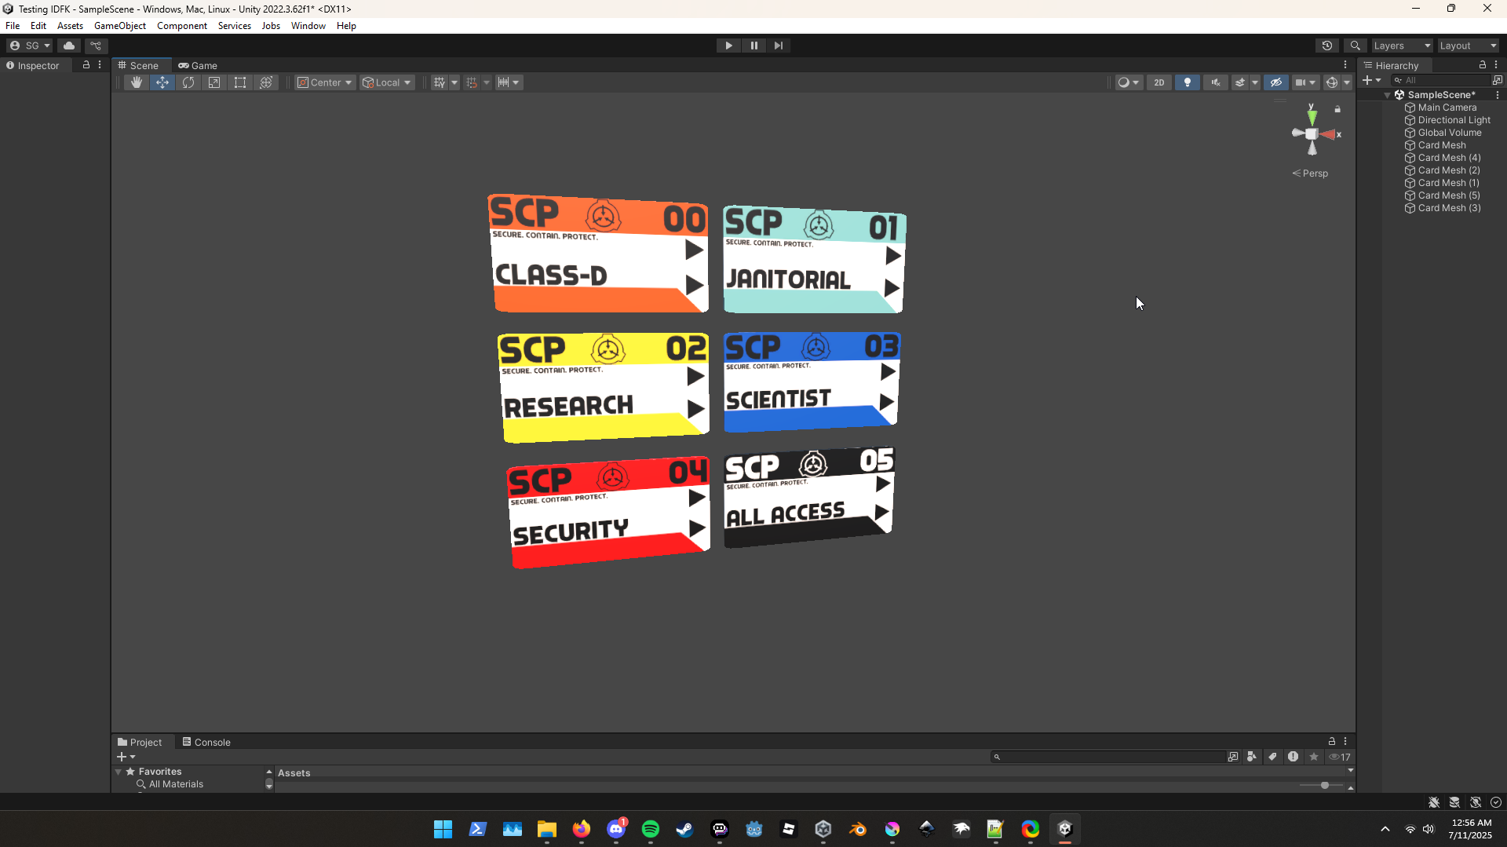
Task: Open the GameObject menu
Action: [120, 26]
